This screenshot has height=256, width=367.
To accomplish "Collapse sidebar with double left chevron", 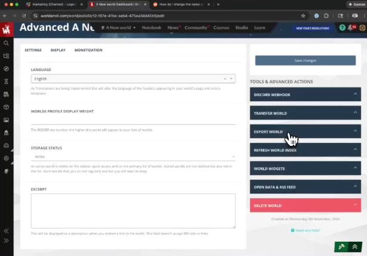I will [x=7, y=231].
